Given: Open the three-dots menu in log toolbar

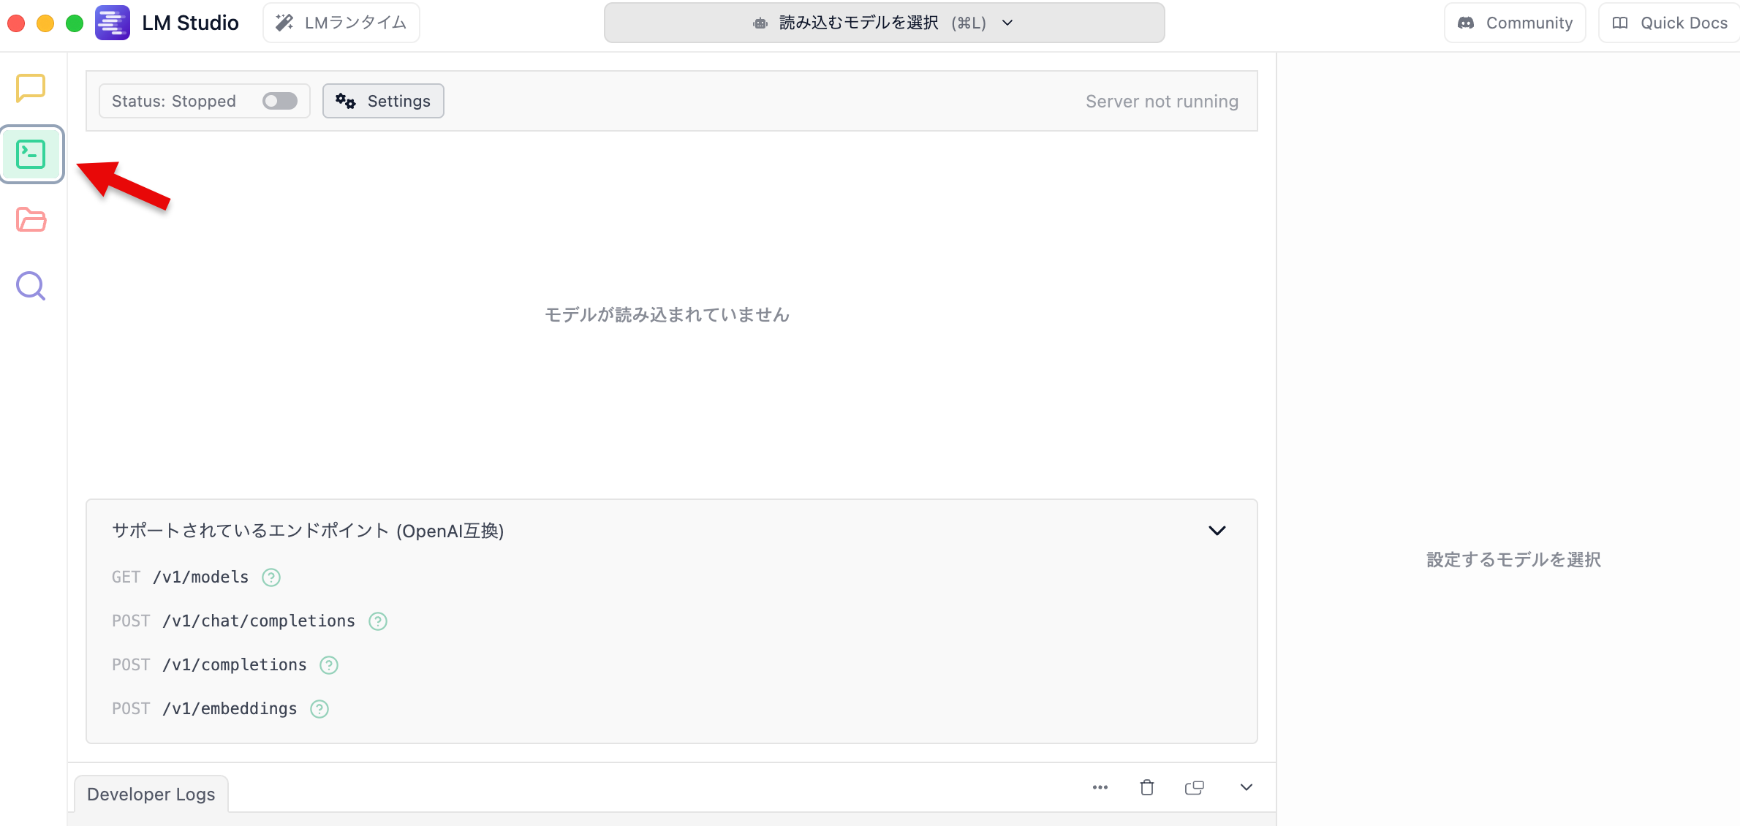Looking at the screenshot, I should pos(1100,787).
